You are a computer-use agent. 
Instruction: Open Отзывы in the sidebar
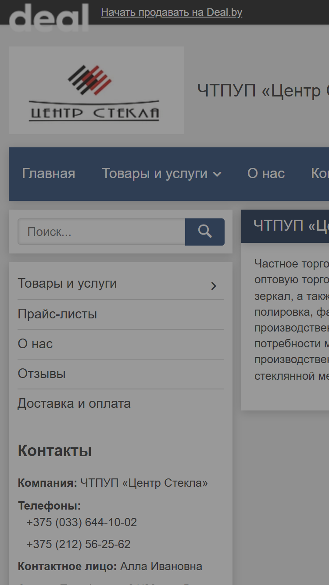click(42, 374)
